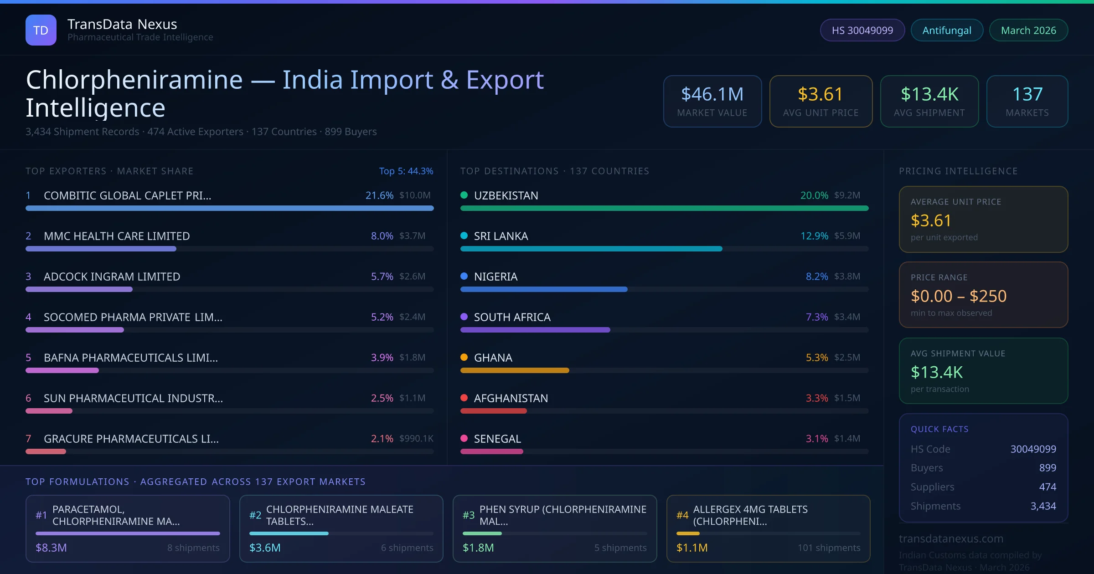
Task: Select the Antifungal category pill
Action: point(947,30)
